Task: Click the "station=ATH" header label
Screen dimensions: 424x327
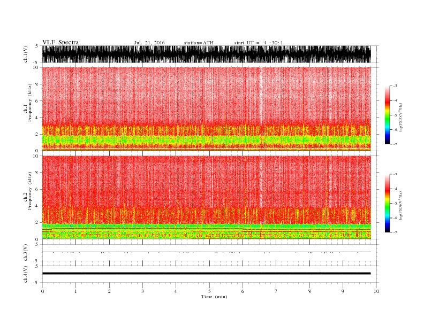Action: click(199, 43)
